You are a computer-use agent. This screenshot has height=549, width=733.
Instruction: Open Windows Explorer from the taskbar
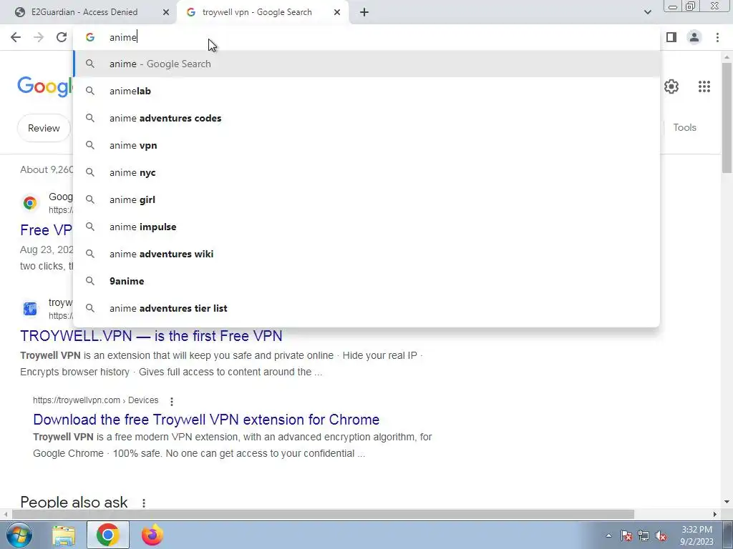[x=64, y=535]
